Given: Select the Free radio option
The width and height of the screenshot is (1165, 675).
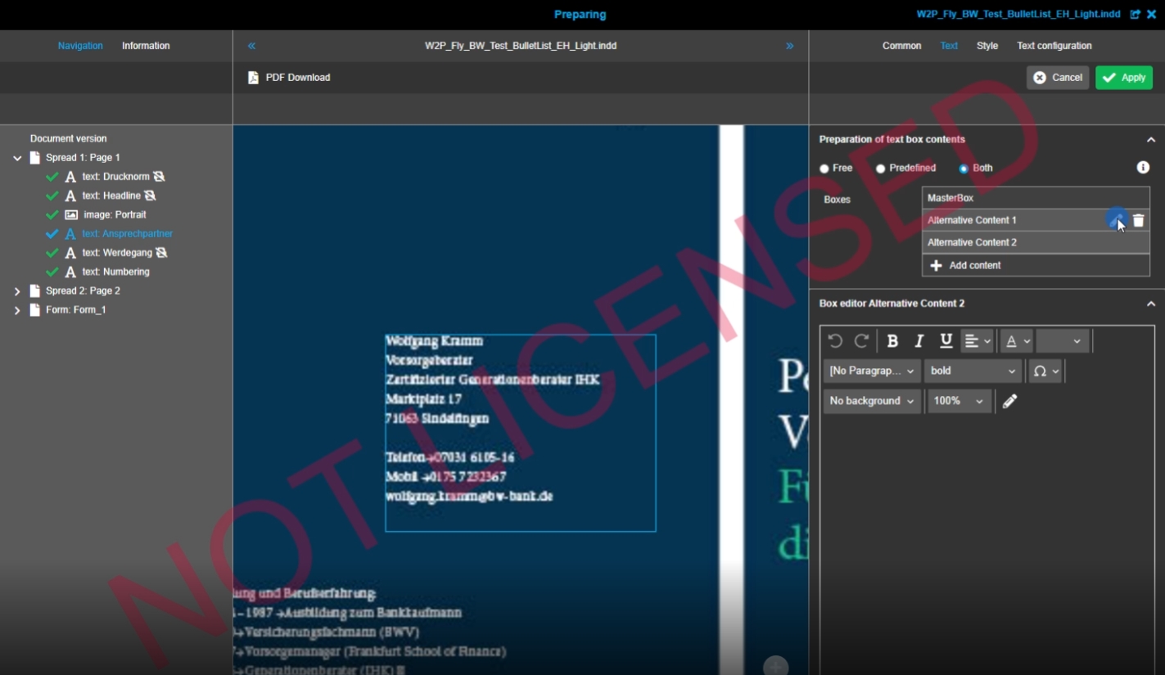Looking at the screenshot, I should [x=824, y=169].
